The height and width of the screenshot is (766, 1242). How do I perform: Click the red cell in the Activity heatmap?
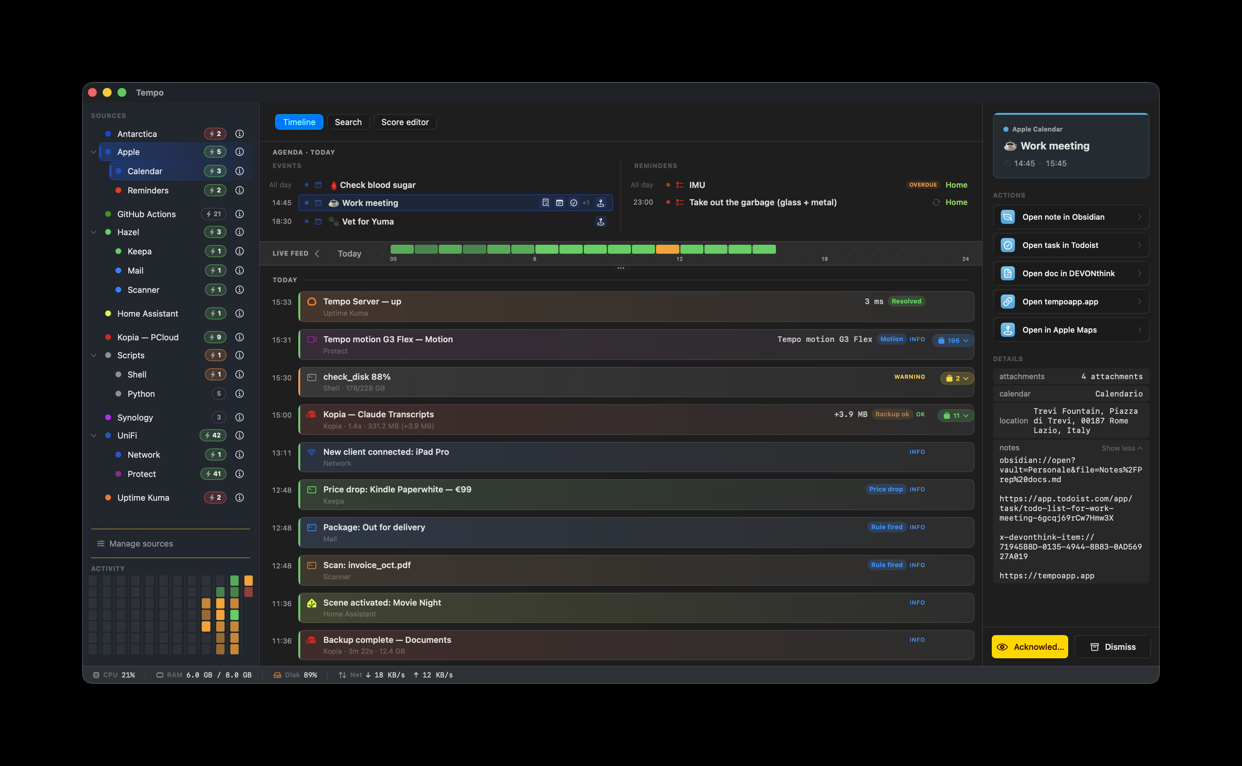pyautogui.click(x=249, y=592)
